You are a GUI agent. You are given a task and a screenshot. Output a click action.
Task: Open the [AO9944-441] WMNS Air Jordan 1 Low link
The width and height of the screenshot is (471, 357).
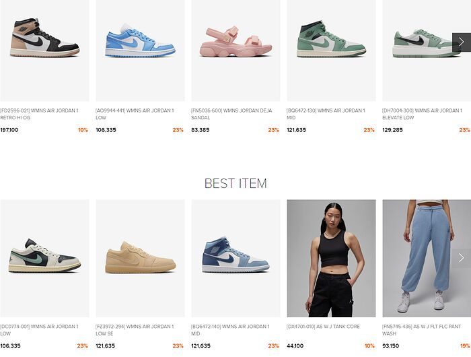click(135, 114)
